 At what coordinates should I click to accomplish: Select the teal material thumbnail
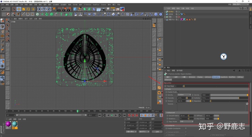coord(15,124)
